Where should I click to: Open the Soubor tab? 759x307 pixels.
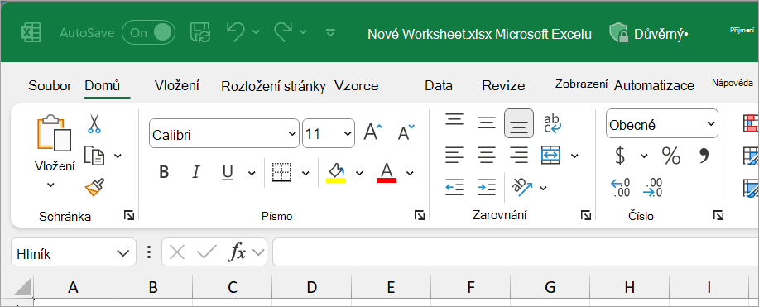(x=50, y=86)
